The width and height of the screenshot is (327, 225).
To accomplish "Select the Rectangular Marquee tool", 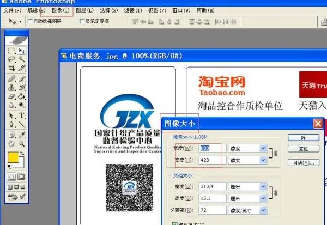I will point(11,51).
